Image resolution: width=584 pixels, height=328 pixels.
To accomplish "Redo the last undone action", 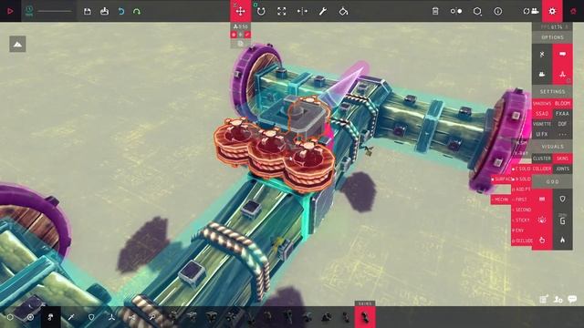I will pyautogui.click(x=137, y=12).
